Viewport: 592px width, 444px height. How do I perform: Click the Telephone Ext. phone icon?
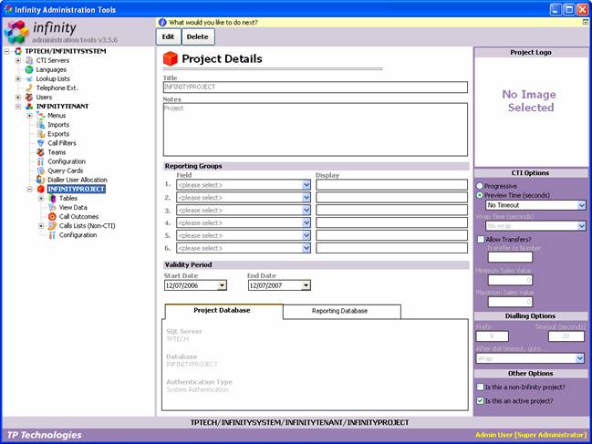click(29, 88)
